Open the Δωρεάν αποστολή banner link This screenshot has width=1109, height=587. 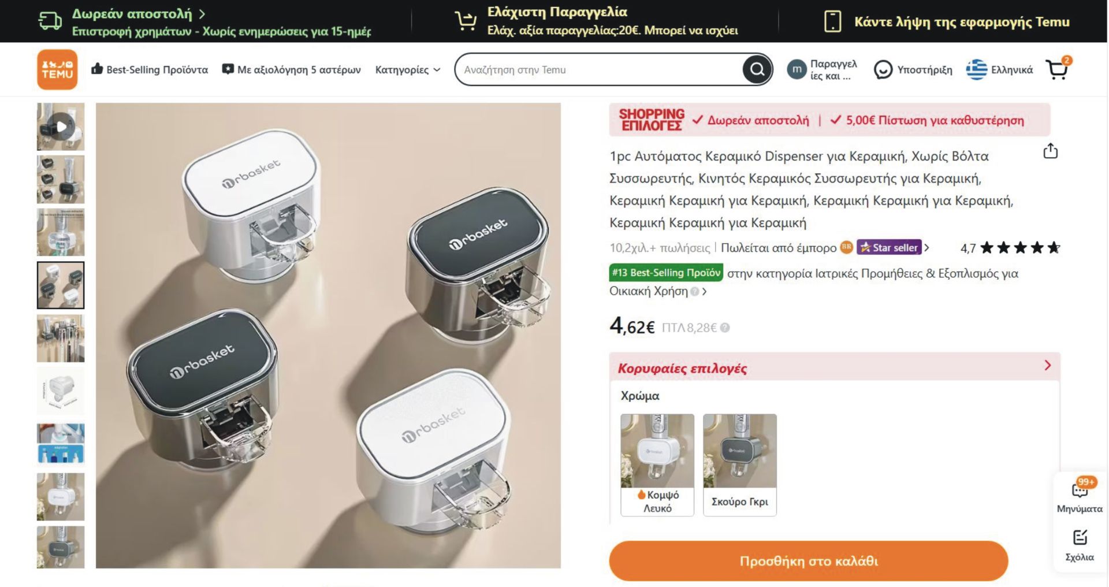click(139, 14)
